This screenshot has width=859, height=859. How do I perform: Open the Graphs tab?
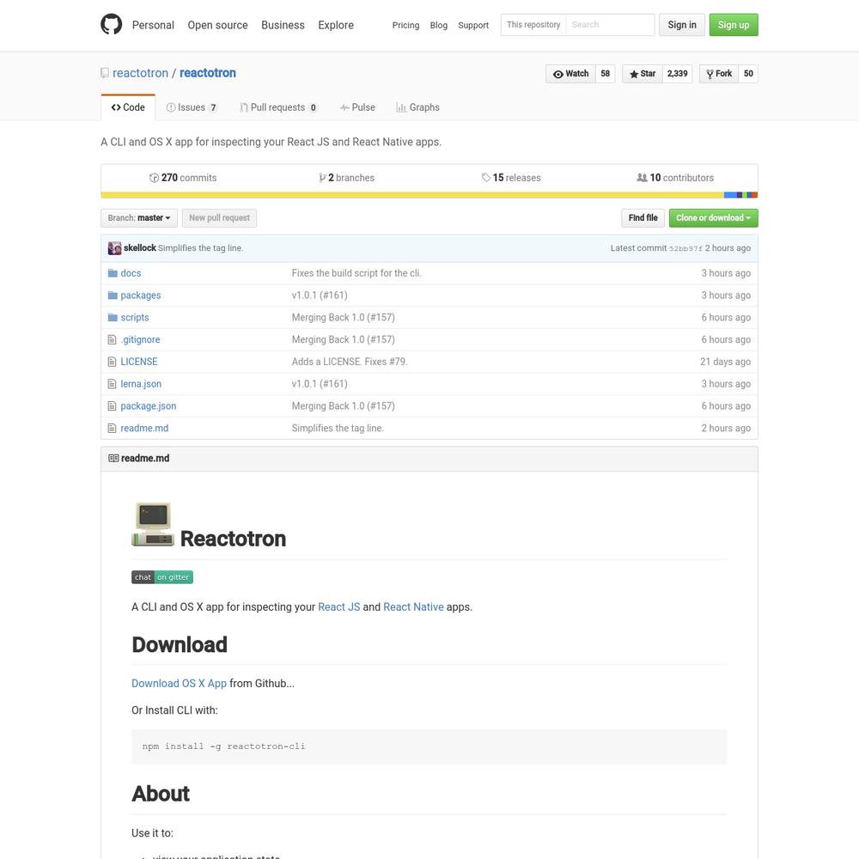[417, 107]
